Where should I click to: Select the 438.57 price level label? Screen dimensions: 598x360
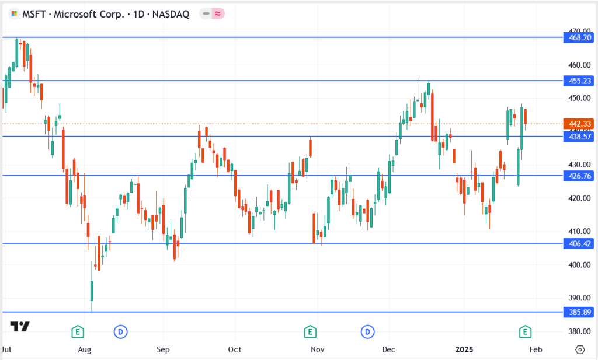tap(577, 137)
